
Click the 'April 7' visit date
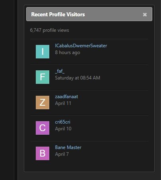pos(62,154)
